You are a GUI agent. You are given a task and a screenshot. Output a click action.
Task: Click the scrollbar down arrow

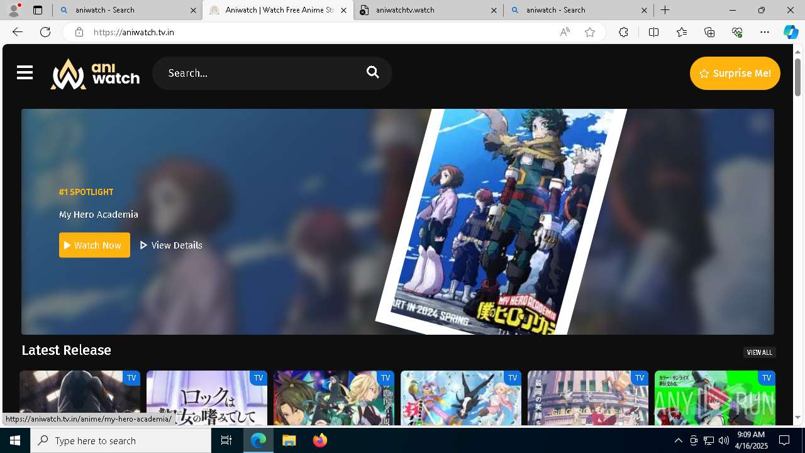[798, 417]
